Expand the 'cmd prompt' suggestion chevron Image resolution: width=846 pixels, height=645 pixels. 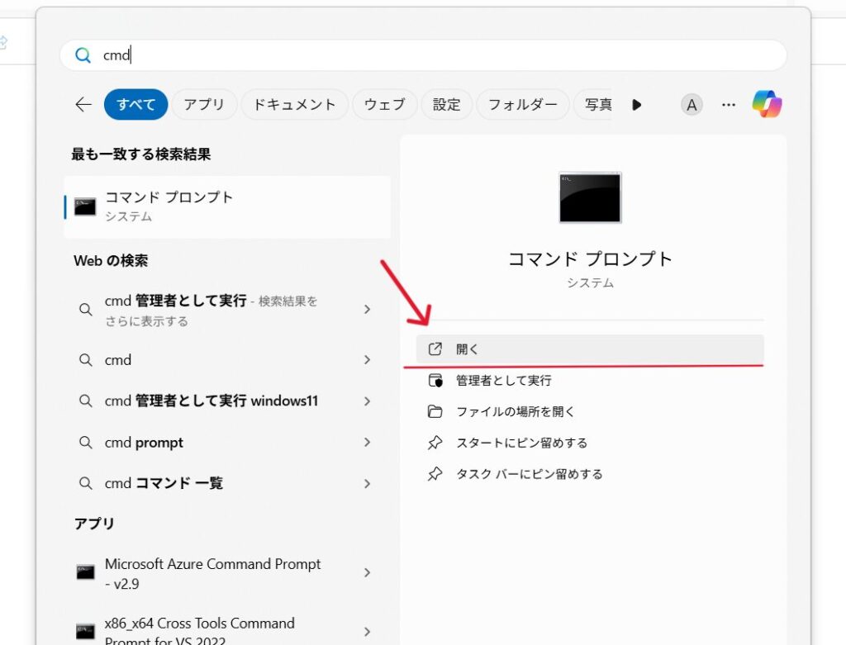(x=367, y=443)
